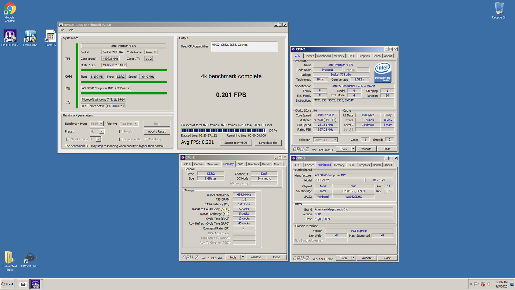This screenshot has height=290, width=515.
Task: Click Close in Memory CPU-Z window
Action: pyautogui.click(x=276, y=257)
